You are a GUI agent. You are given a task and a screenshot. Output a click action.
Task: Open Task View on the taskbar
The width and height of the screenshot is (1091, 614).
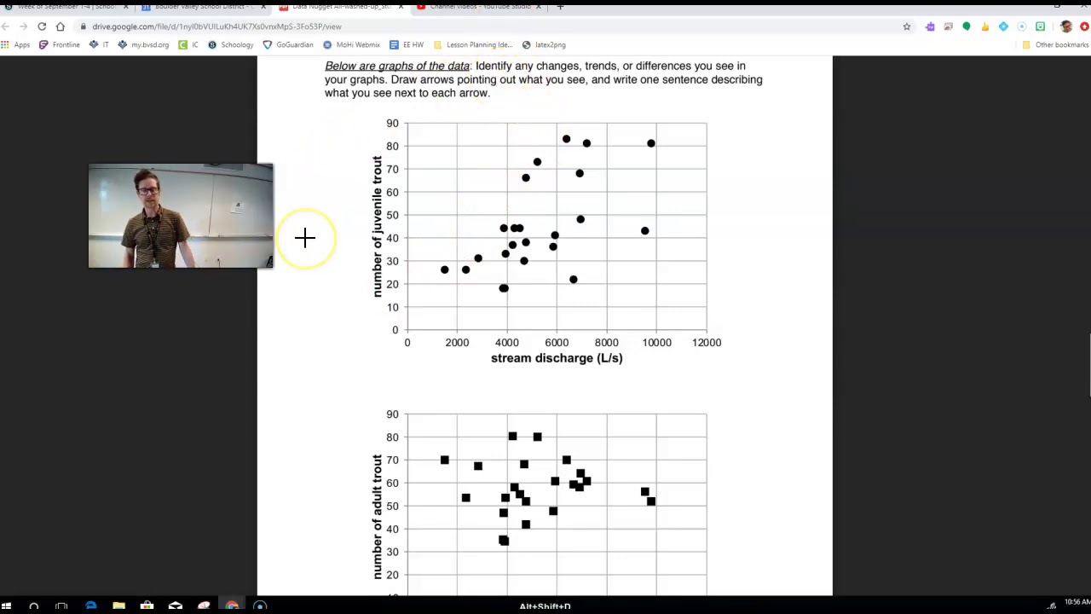click(61, 606)
